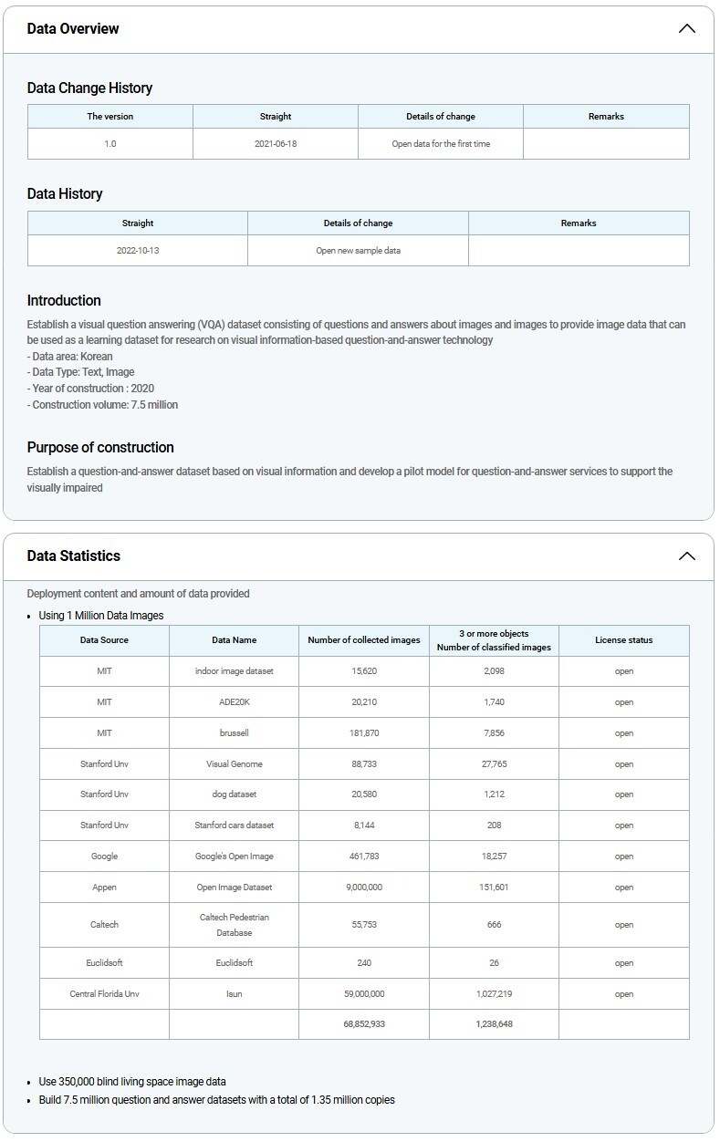Collapse the Data Statistics section chevron
720x1142 pixels.
tap(686, 555)
